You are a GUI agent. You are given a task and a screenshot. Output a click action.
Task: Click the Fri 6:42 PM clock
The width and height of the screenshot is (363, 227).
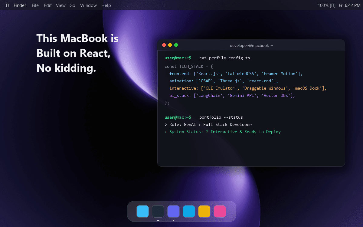(x=350, y=5)
